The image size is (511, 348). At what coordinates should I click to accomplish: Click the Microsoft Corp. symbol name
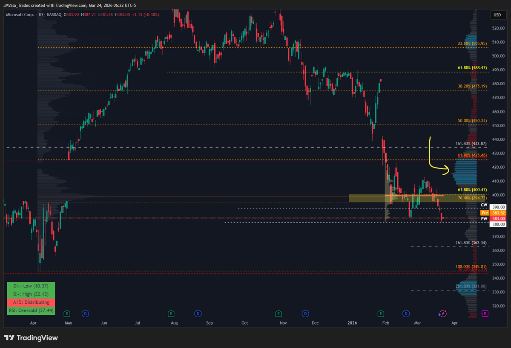pos(19,15)
